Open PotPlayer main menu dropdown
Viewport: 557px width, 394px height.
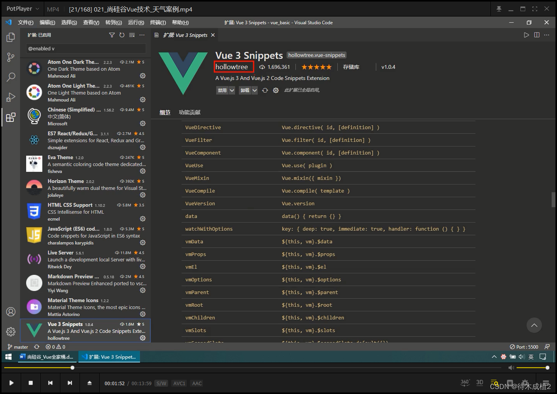[23, 9]
